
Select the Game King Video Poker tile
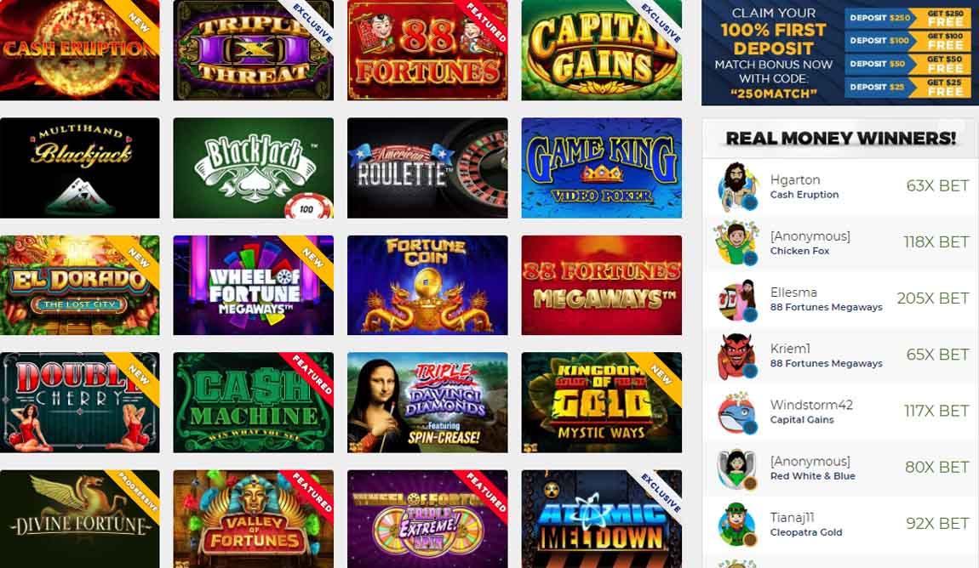click(601, 168)
